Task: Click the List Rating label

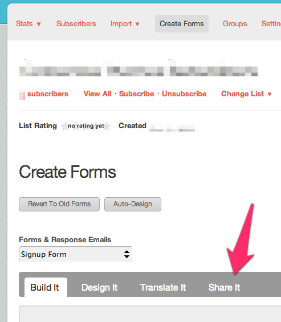Action: [38, 126]
